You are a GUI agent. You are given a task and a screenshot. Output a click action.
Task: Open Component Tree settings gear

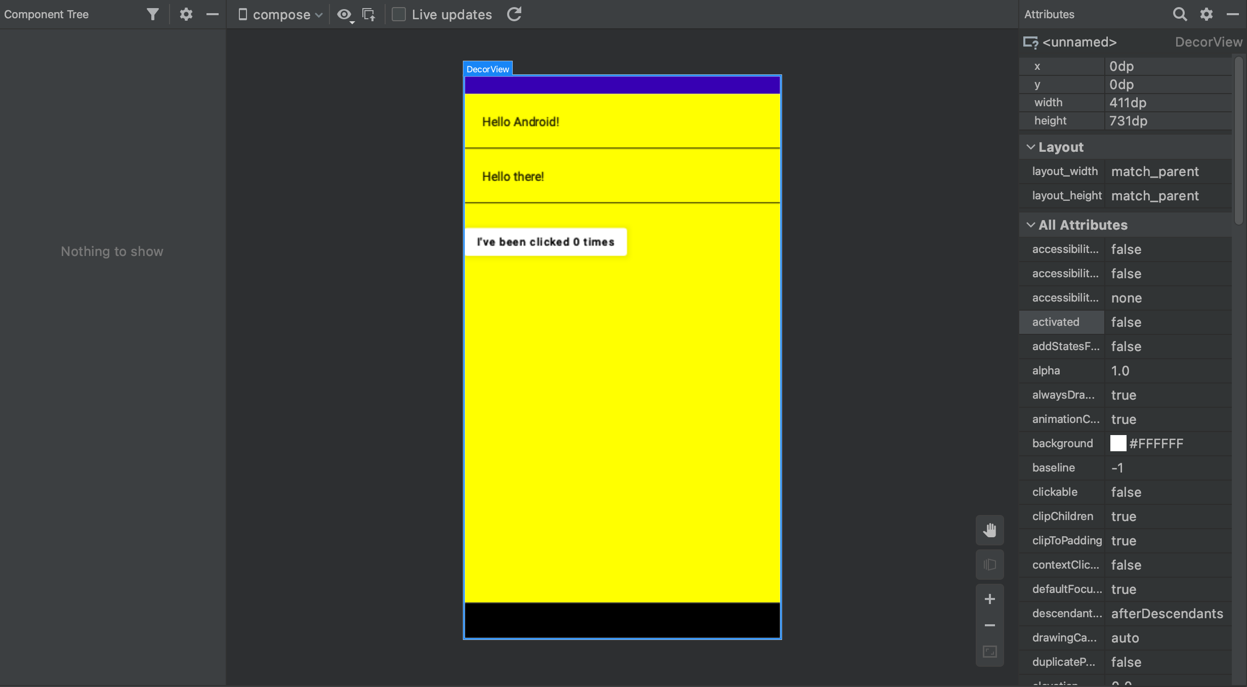[186, 14]
